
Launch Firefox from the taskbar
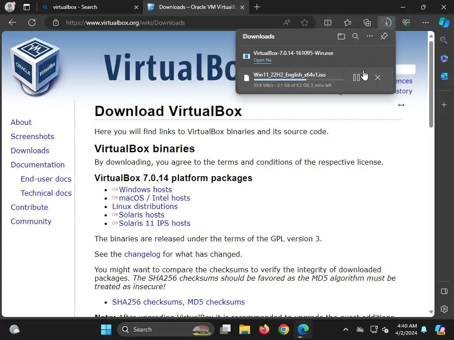pos(264,329)
